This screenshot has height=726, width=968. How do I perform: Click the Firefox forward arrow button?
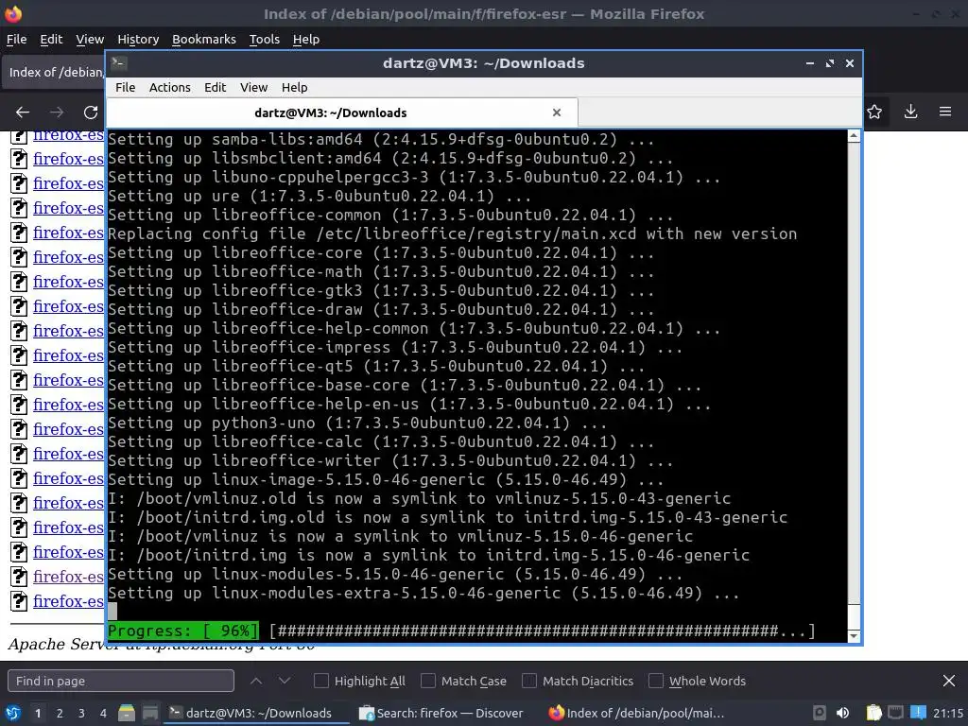tap(57, 112)
